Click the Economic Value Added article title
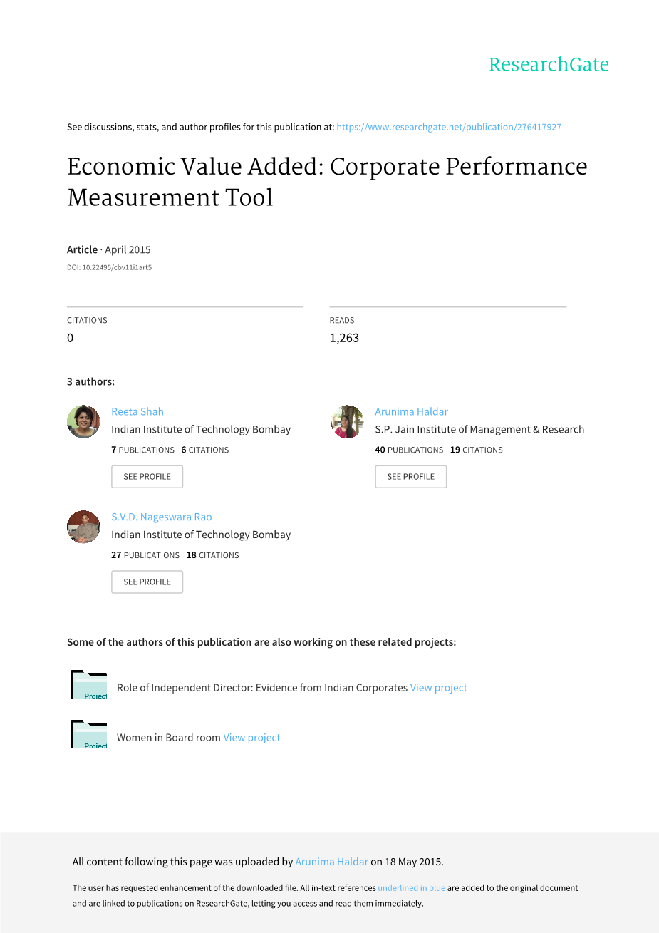 (x=327, y=182)
